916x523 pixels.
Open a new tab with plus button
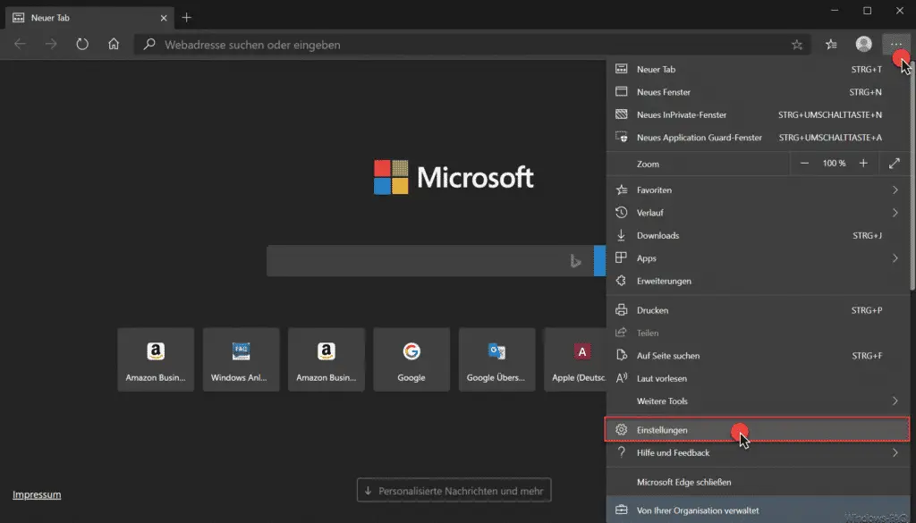(186, 18)
